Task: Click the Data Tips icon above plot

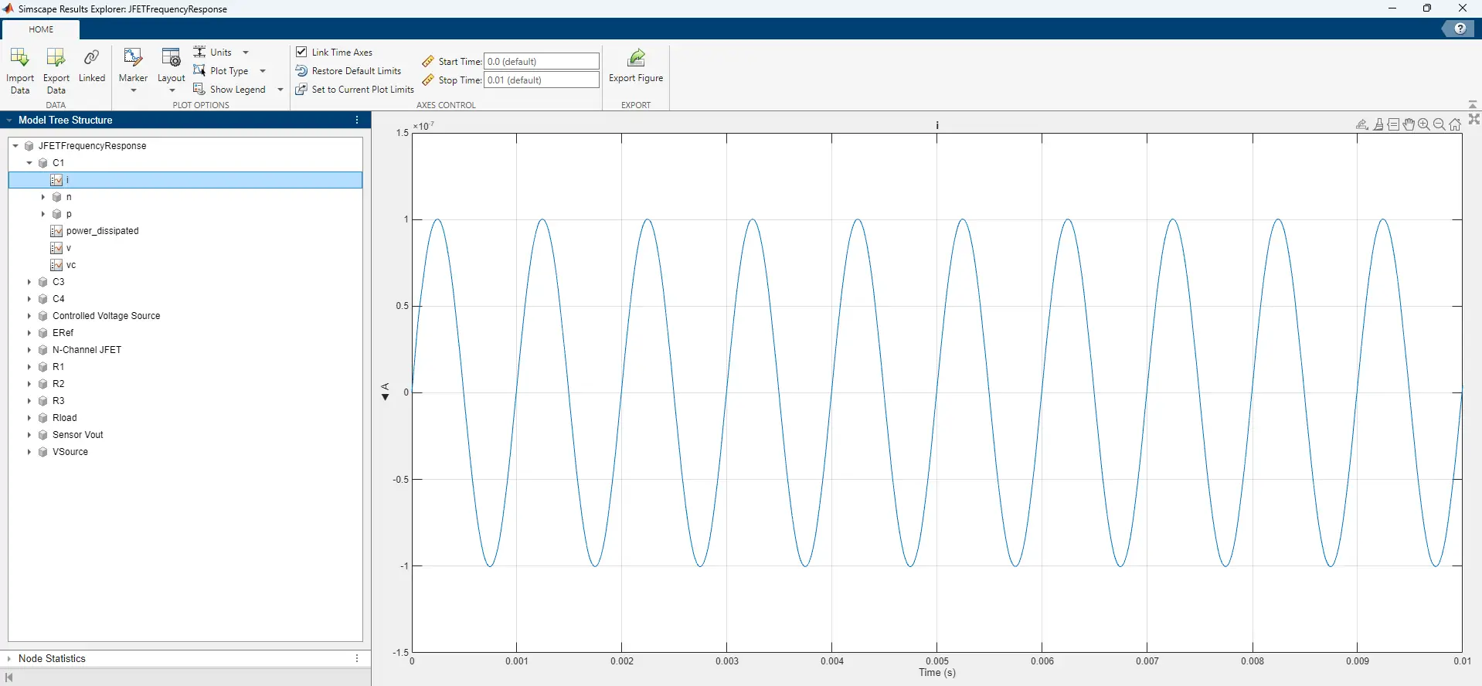Action: [1393, 124]
